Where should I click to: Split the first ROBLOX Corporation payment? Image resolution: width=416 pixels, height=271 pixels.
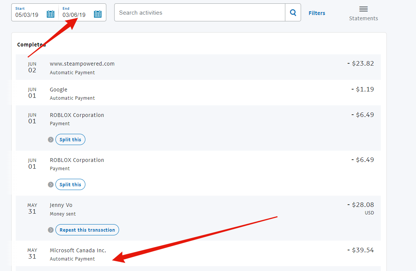70,139
